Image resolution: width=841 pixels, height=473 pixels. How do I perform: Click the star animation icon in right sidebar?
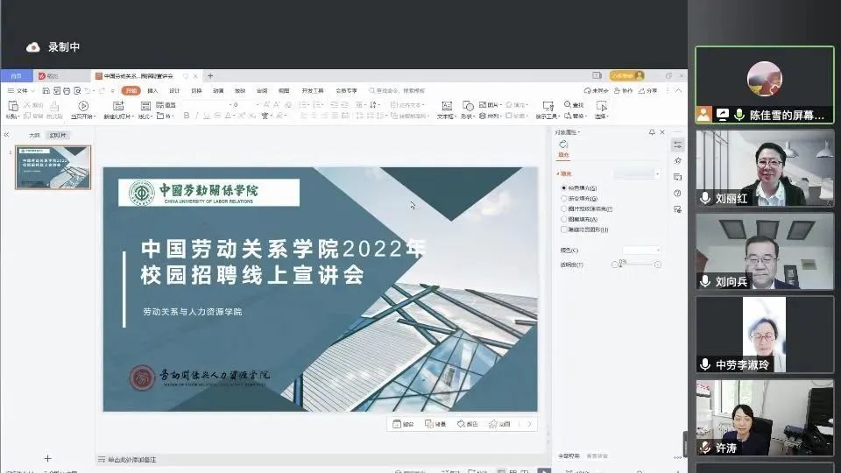(677, 161)
